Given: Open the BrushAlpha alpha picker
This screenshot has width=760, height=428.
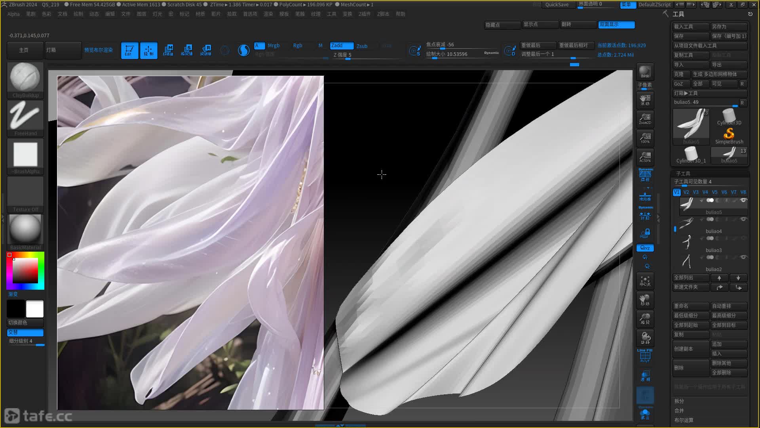Looking at the screenshot, I should [25, 157].
